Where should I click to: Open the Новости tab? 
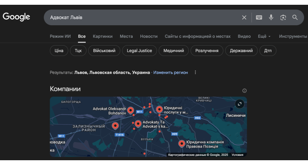[149, 36]
